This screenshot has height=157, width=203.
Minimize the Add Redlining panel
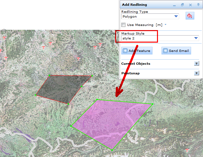click(174, 5)
